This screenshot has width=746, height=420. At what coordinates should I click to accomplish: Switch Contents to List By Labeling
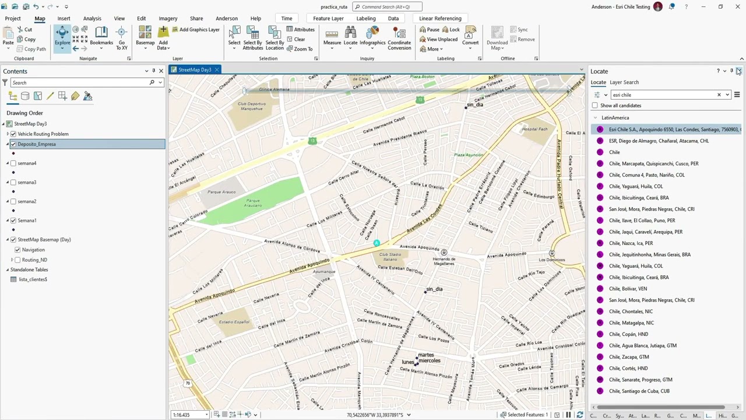pyautogui.click(x=75, y=96)
